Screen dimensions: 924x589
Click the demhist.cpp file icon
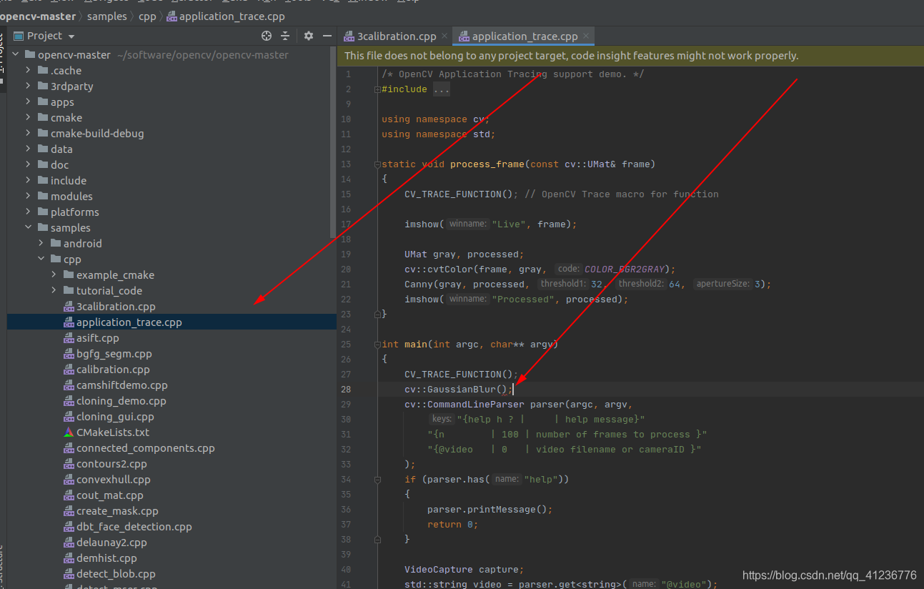(x=69, y=558)
